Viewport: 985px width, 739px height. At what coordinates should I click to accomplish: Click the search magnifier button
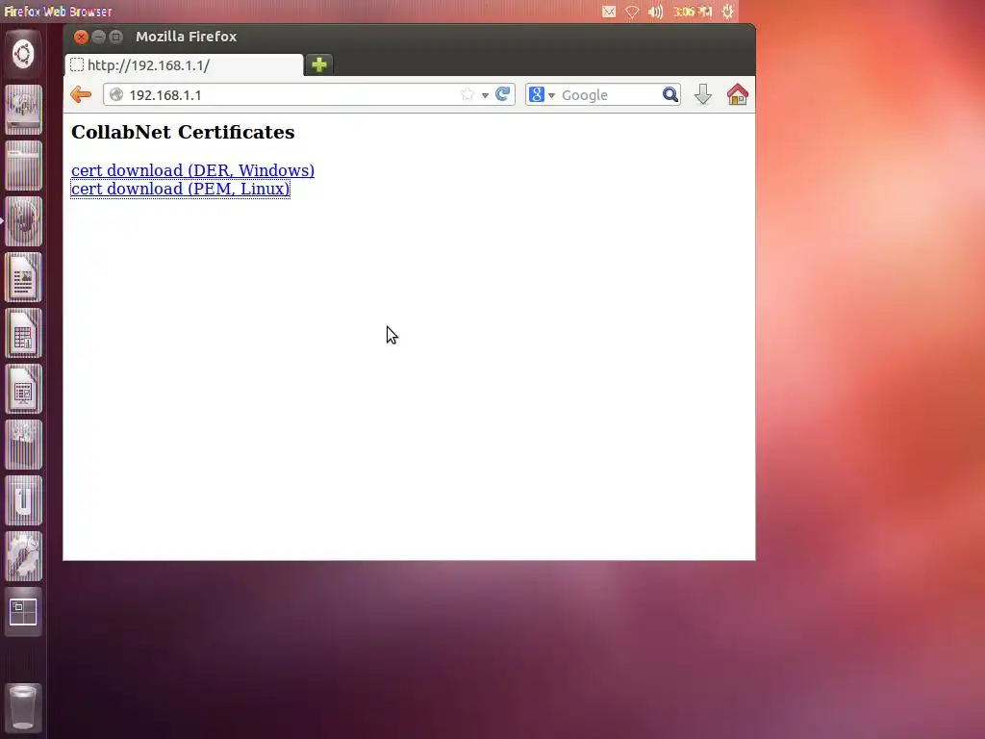click(x=670, y=95)
